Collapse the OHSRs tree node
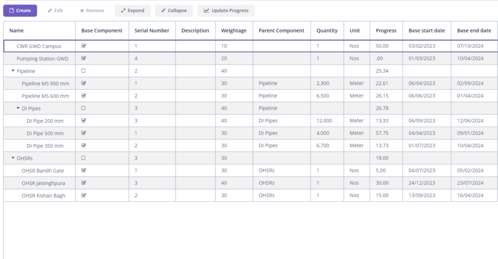Screen dimensions: 498x259 (x=13, y=158)
